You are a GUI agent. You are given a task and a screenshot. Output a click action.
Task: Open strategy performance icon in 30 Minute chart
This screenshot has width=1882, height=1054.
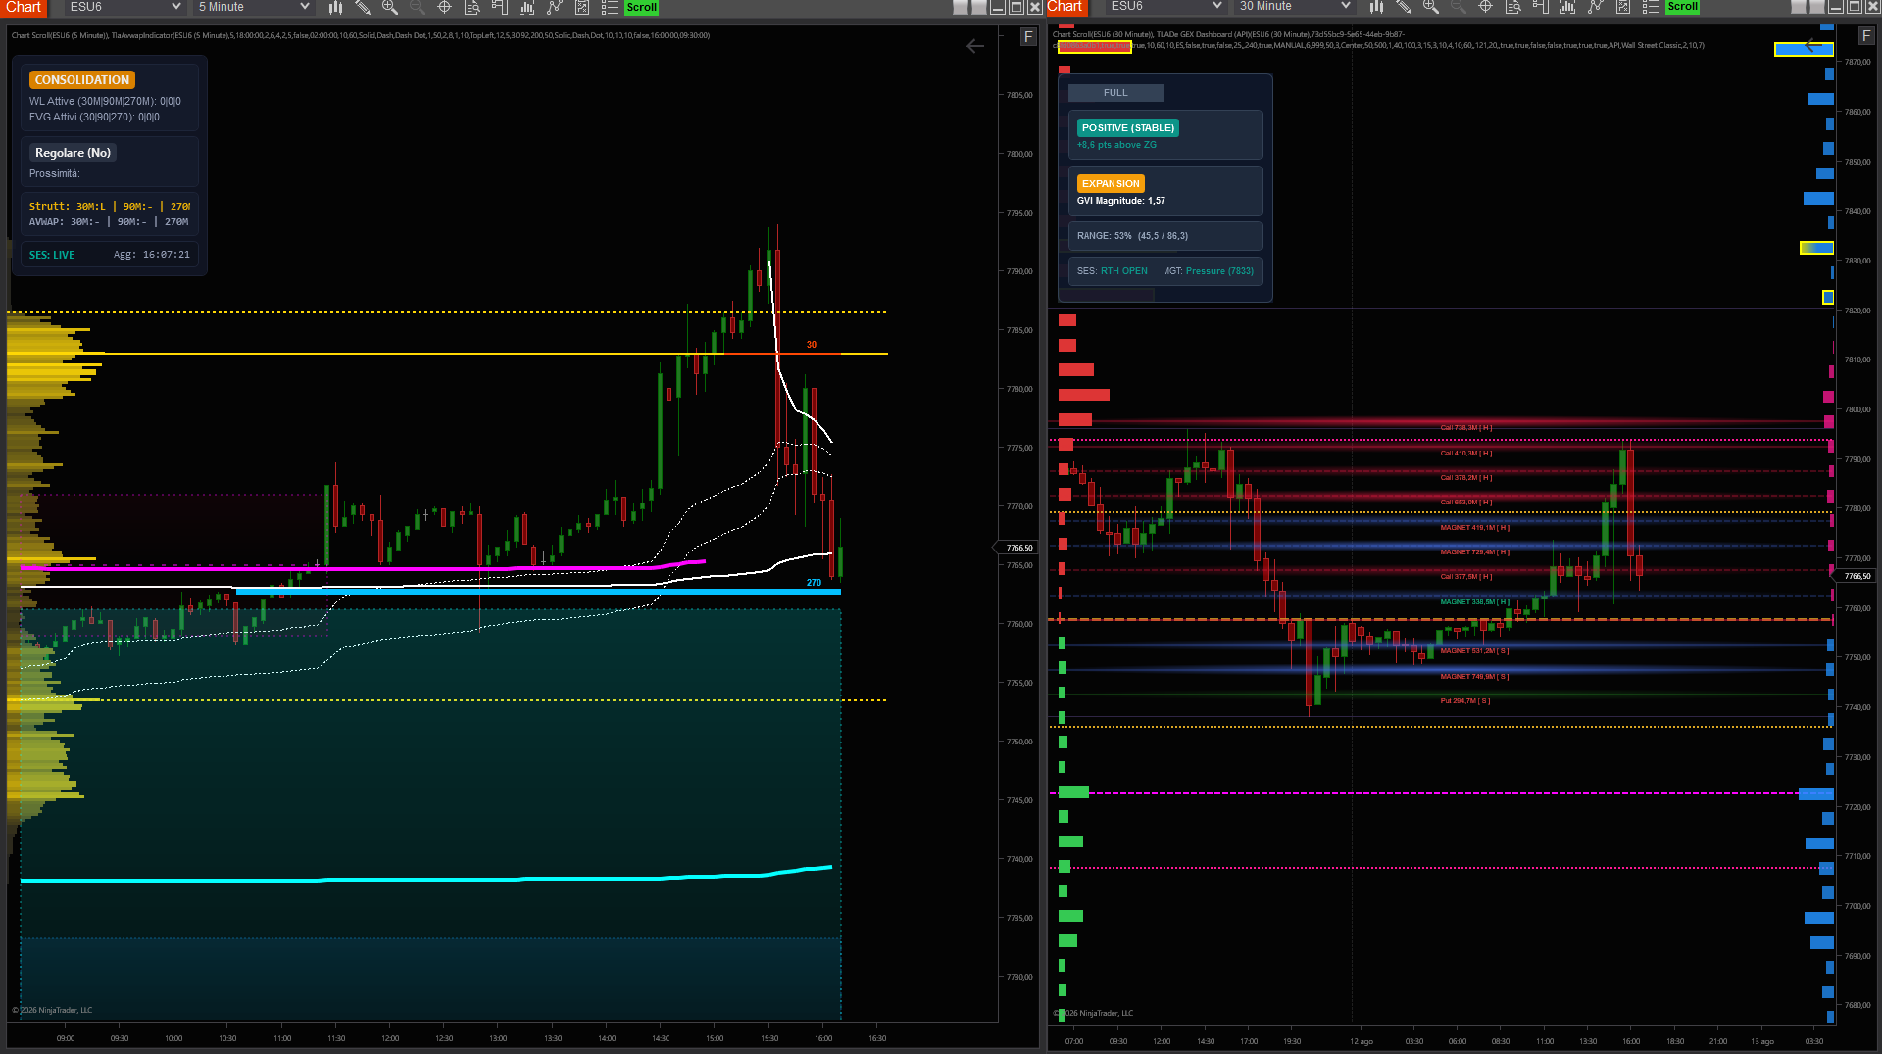coord(1623,7)
